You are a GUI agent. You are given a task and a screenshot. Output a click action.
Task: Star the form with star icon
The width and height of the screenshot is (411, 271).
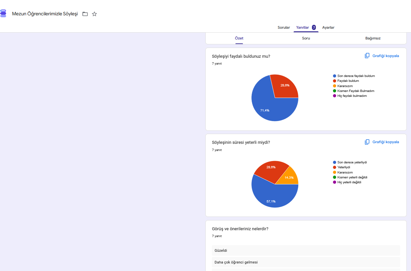click(94, 14)
